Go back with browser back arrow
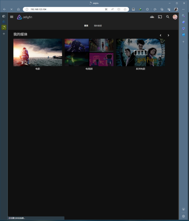 4,9
